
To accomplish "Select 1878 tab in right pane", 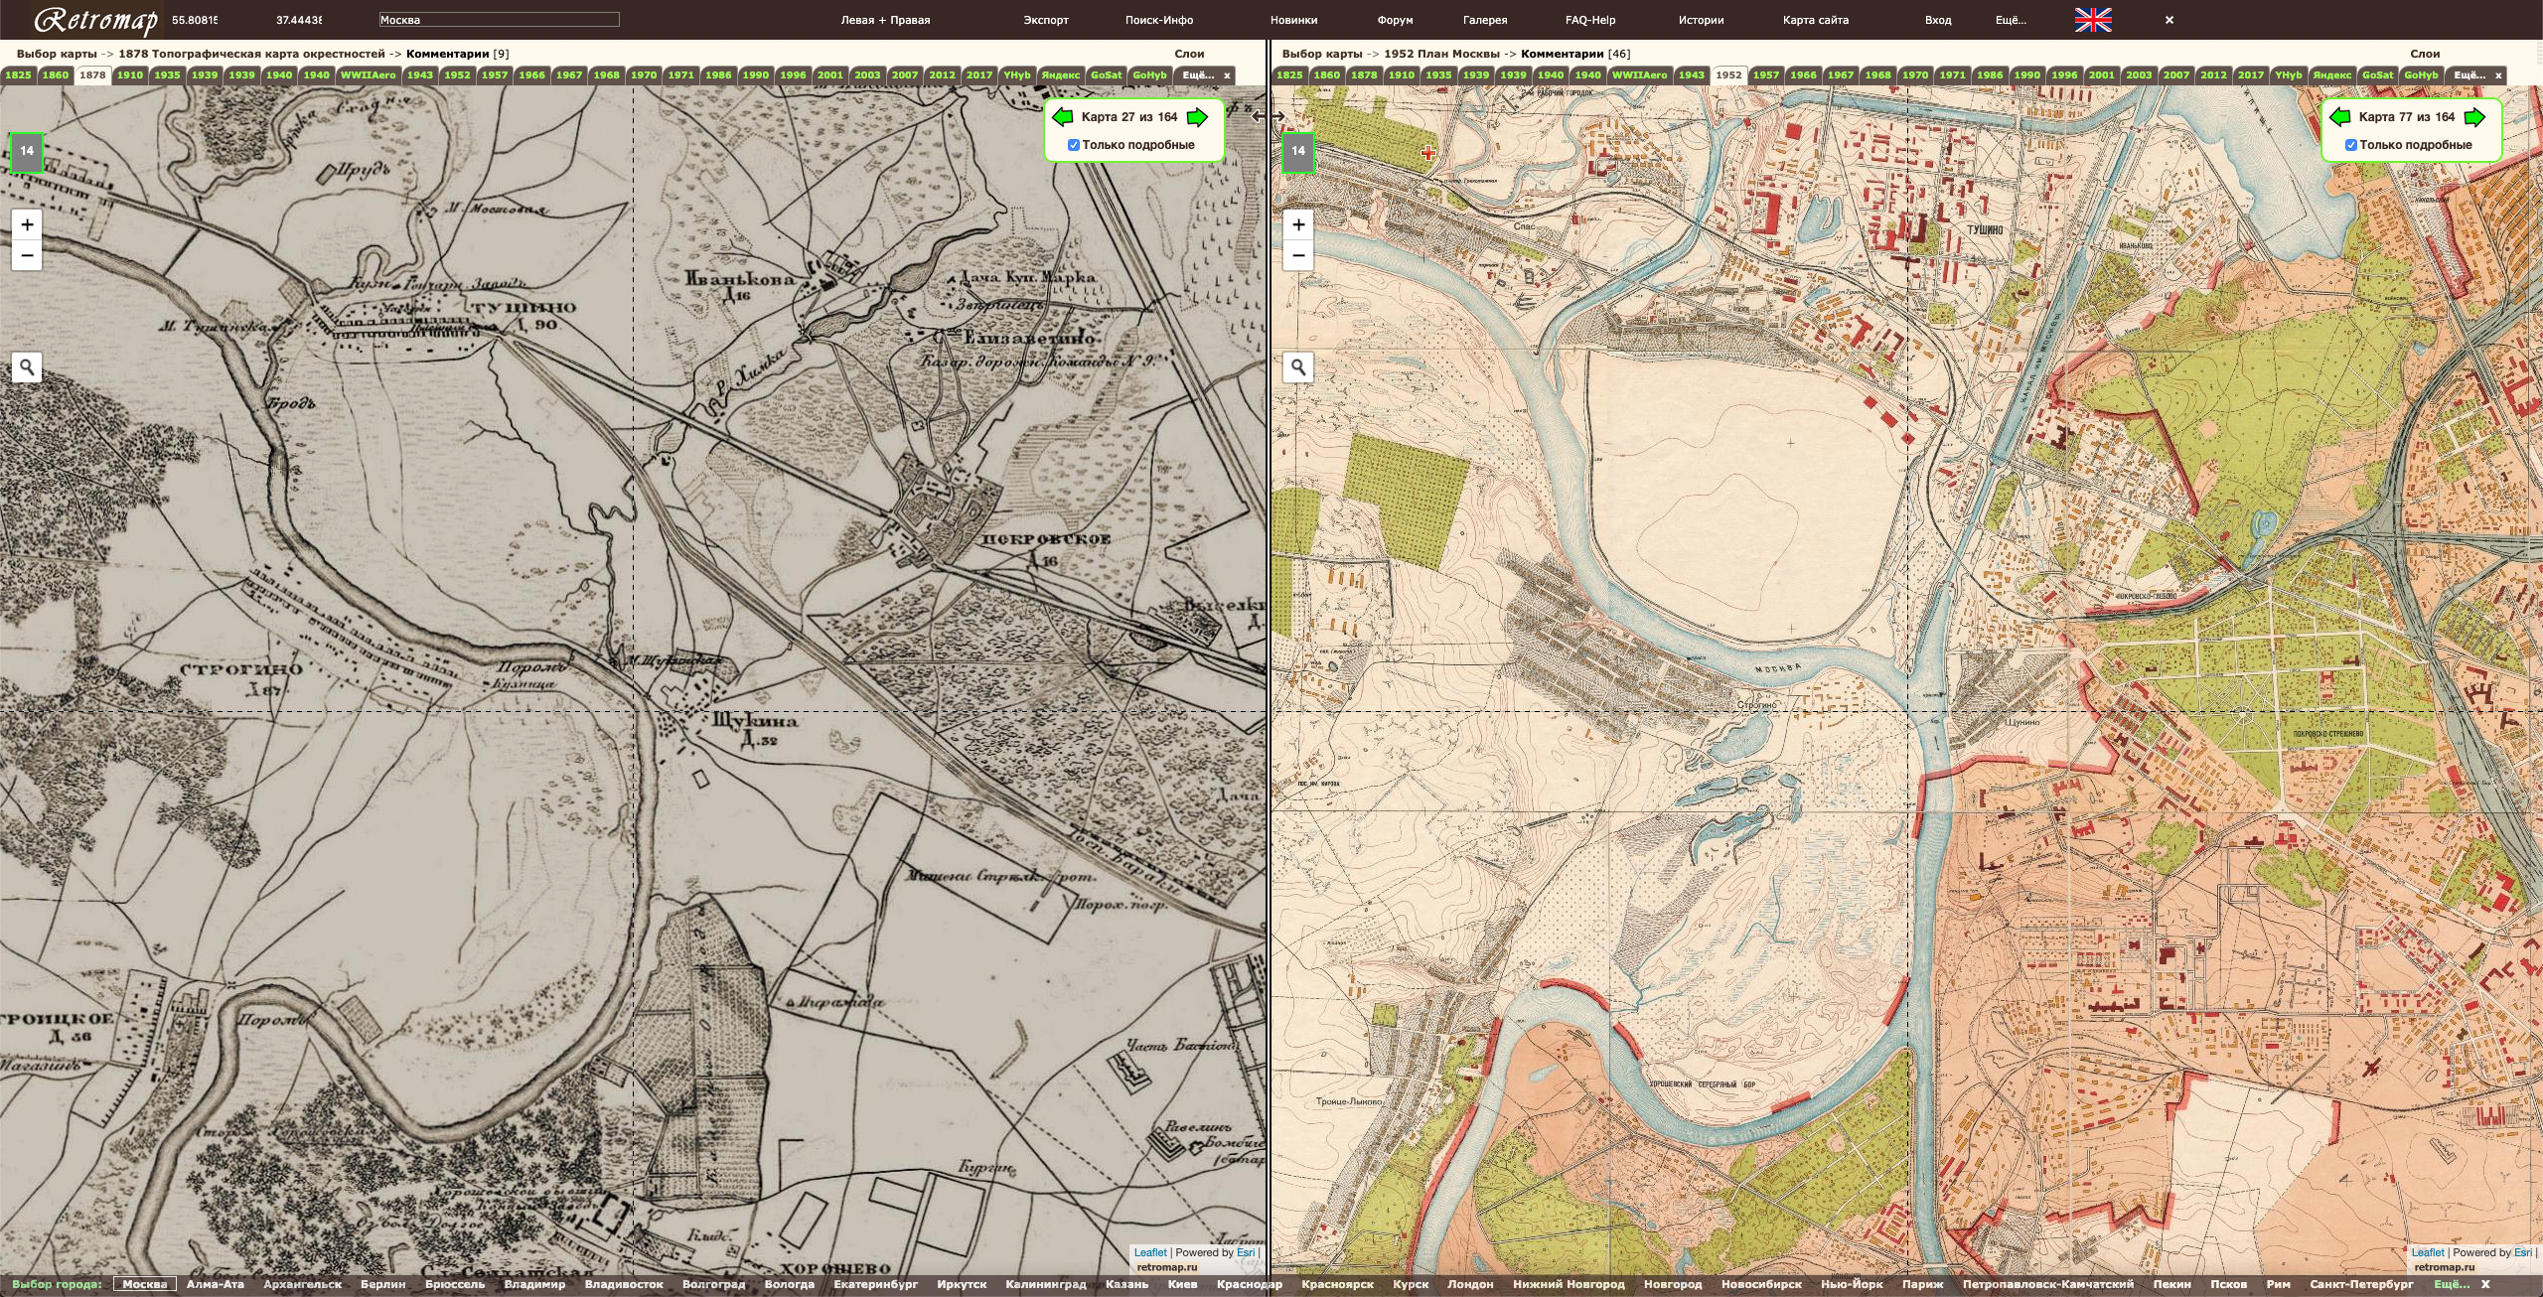I will pyautogui.click(x=1364, y=75).
